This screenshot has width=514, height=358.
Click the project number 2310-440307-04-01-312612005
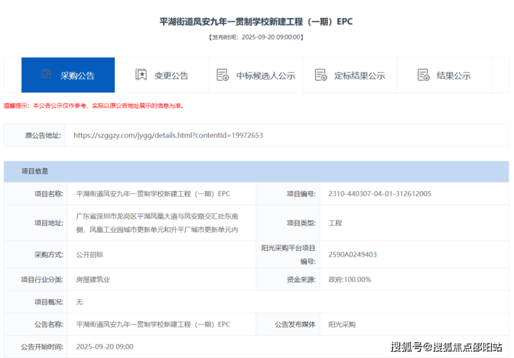379,194
